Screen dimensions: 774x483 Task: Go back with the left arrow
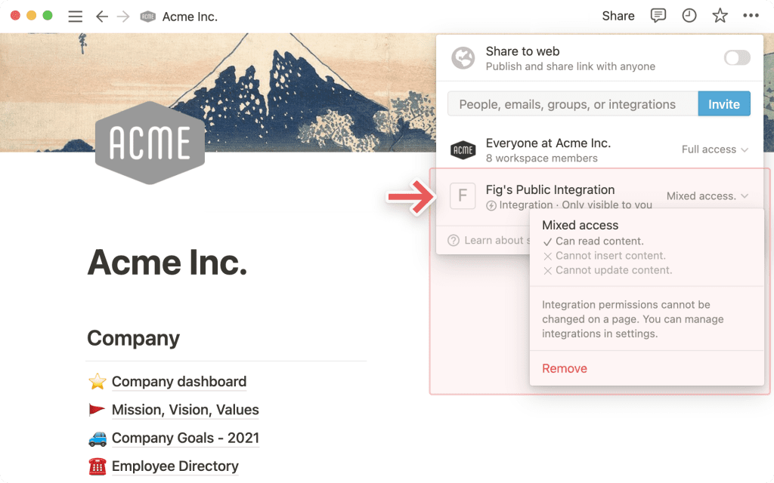102,17
